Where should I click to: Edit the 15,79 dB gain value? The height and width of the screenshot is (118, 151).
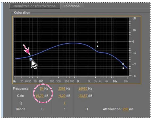[40, 96]
